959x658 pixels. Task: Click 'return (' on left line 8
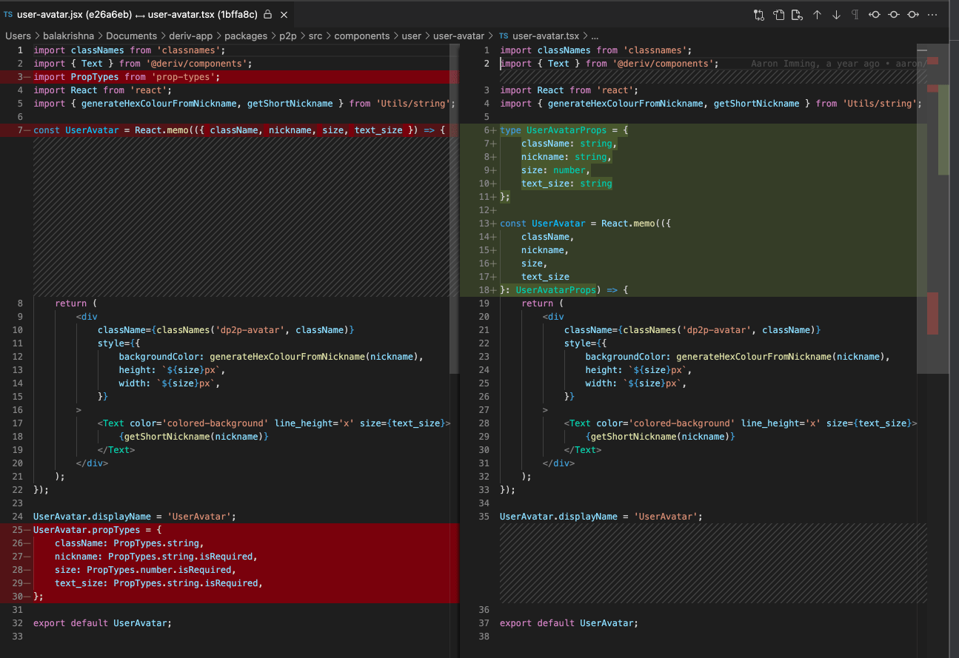click(76, 303)
